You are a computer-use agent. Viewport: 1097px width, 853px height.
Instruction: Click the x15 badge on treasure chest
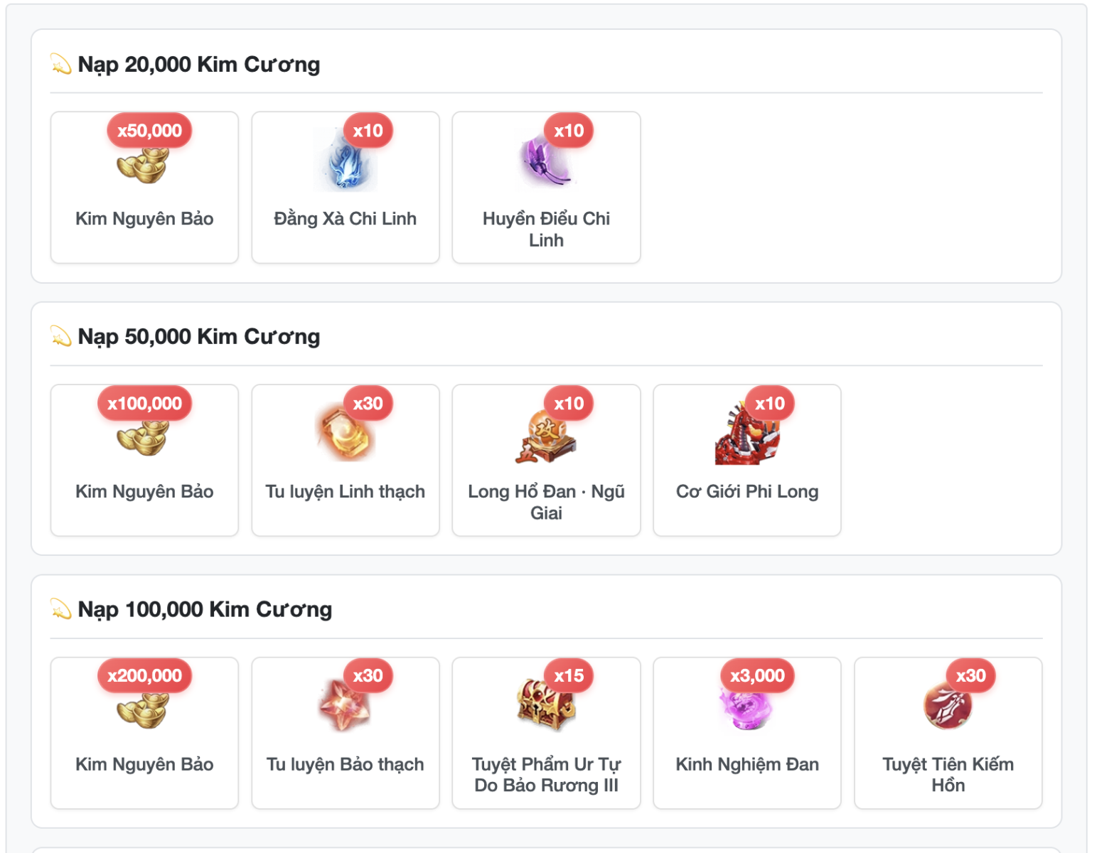[x=569, y=676]
